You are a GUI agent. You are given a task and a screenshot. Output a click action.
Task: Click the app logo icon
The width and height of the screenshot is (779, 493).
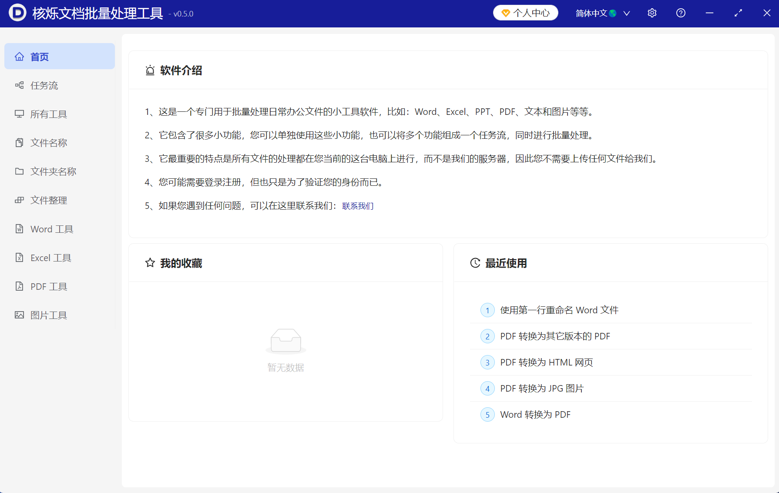(x=17, y=13)
